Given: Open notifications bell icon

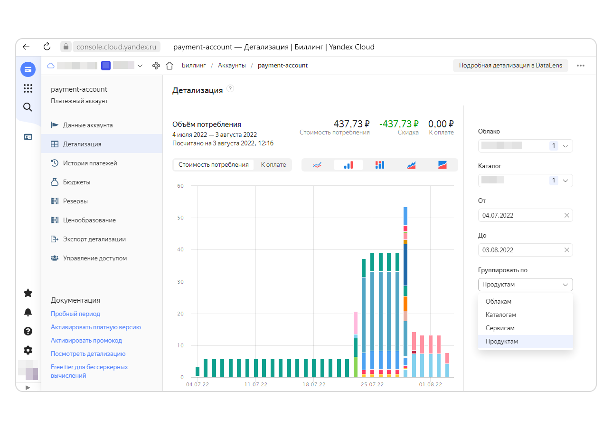Looking at the screenshot, I should [28, 312].
